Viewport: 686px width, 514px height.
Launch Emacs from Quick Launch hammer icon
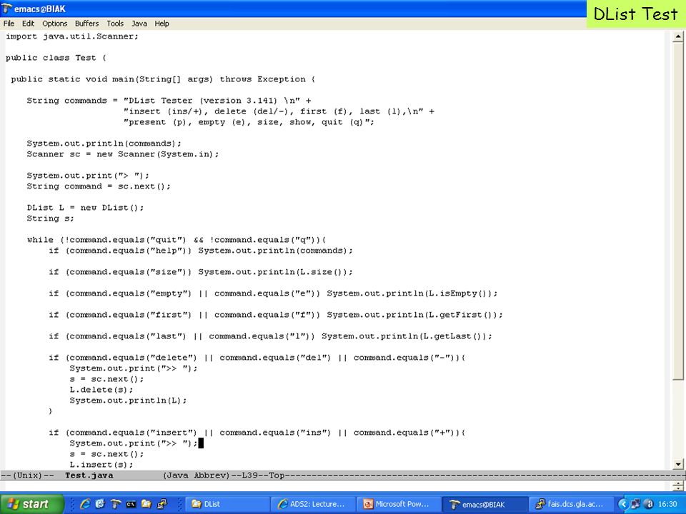116,504
